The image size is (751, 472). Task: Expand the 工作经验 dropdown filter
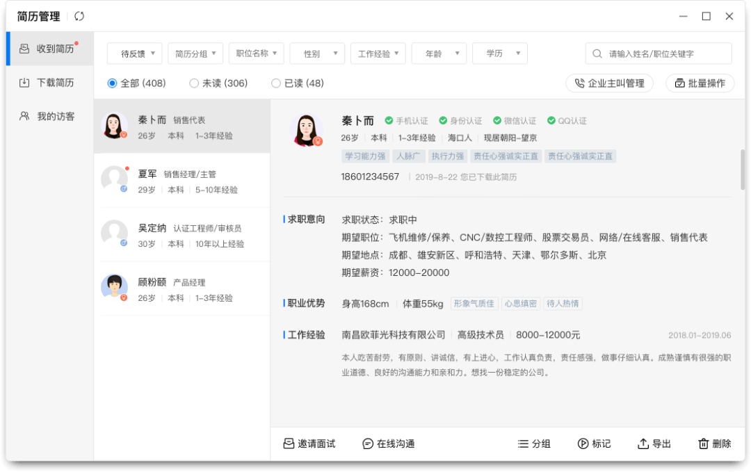378,54
